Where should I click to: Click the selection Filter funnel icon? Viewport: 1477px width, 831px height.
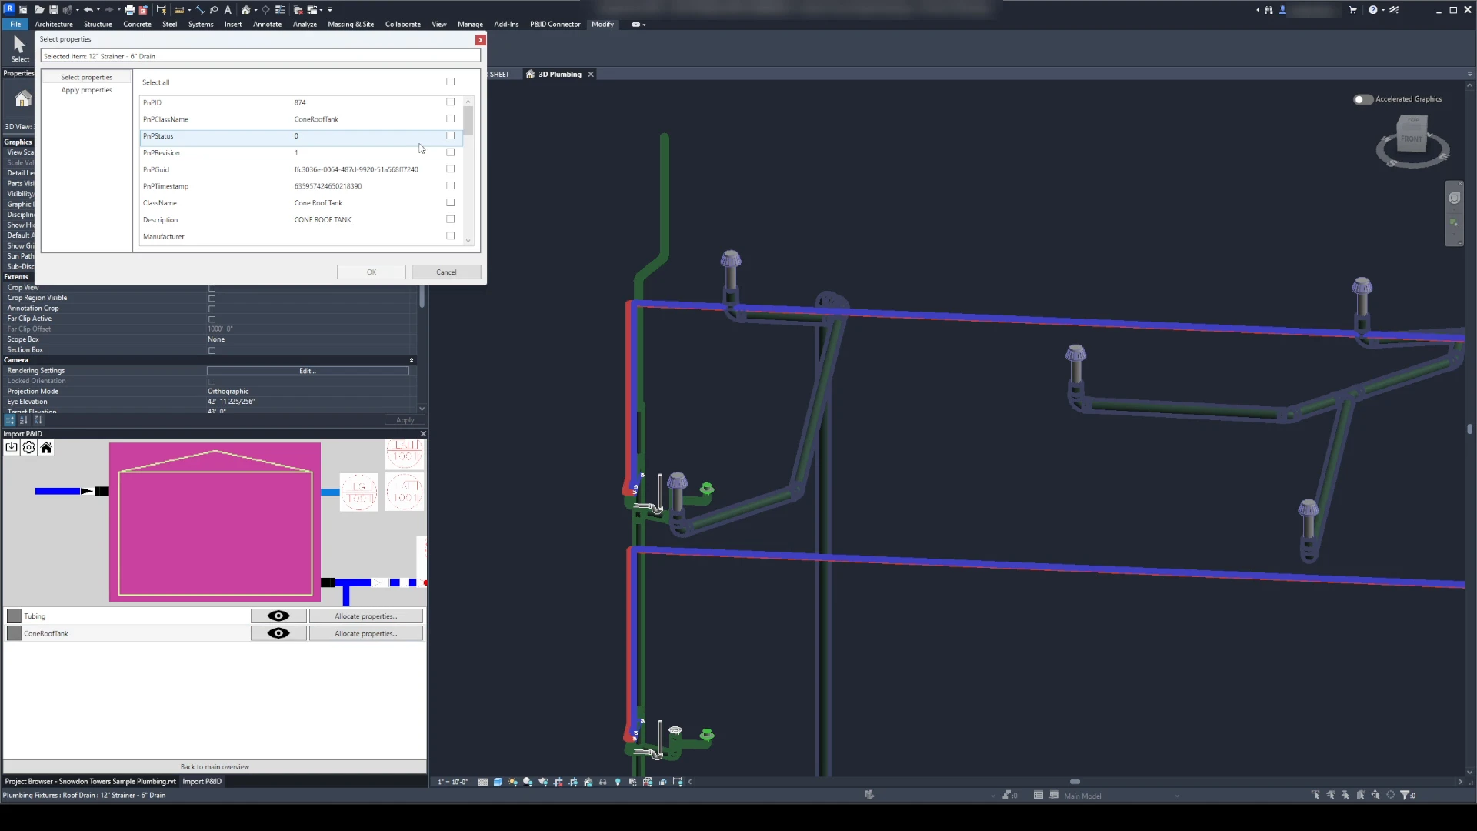1405,796
